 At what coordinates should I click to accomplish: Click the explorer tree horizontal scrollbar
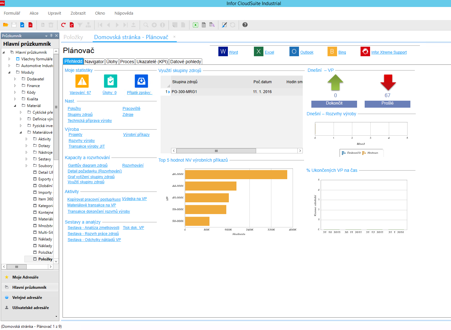click(x=17, y=267)
